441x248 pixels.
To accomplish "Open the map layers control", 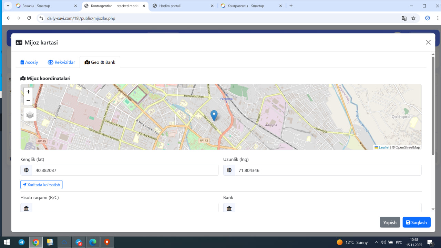I will [x=30, y=115].
